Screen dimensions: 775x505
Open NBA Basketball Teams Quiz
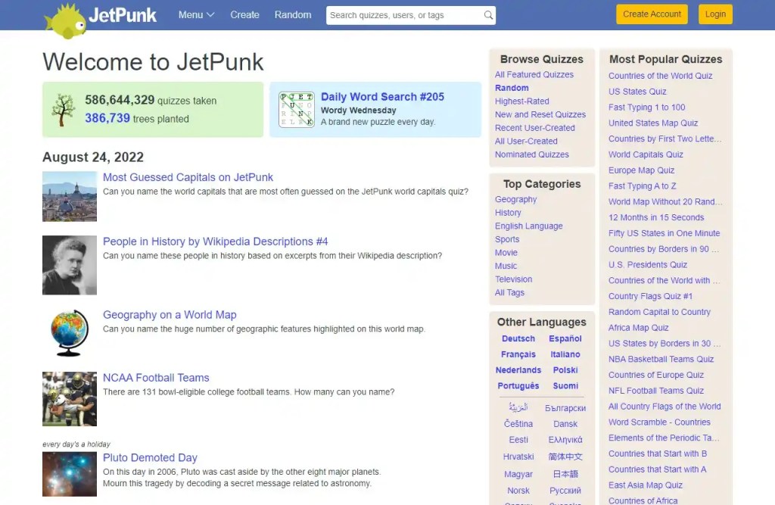coord(661,360)
